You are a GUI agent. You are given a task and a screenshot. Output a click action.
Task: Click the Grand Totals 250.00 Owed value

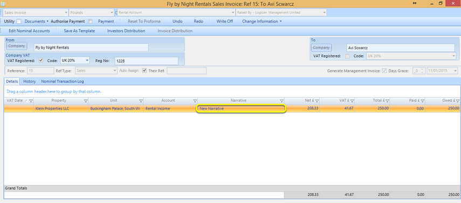coord(453,195)
